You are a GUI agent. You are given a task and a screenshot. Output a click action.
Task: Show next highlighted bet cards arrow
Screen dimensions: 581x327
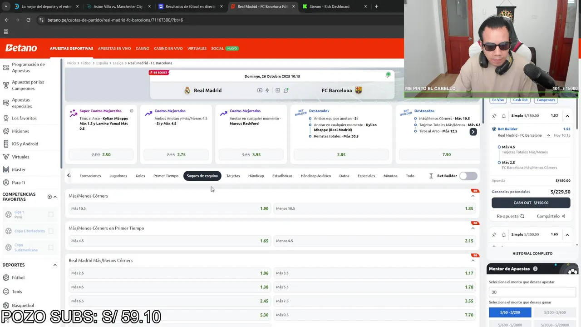click(473, 132)
